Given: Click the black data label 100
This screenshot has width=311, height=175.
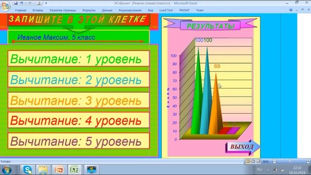Looking at the screenshot, I should click(208, 40).
